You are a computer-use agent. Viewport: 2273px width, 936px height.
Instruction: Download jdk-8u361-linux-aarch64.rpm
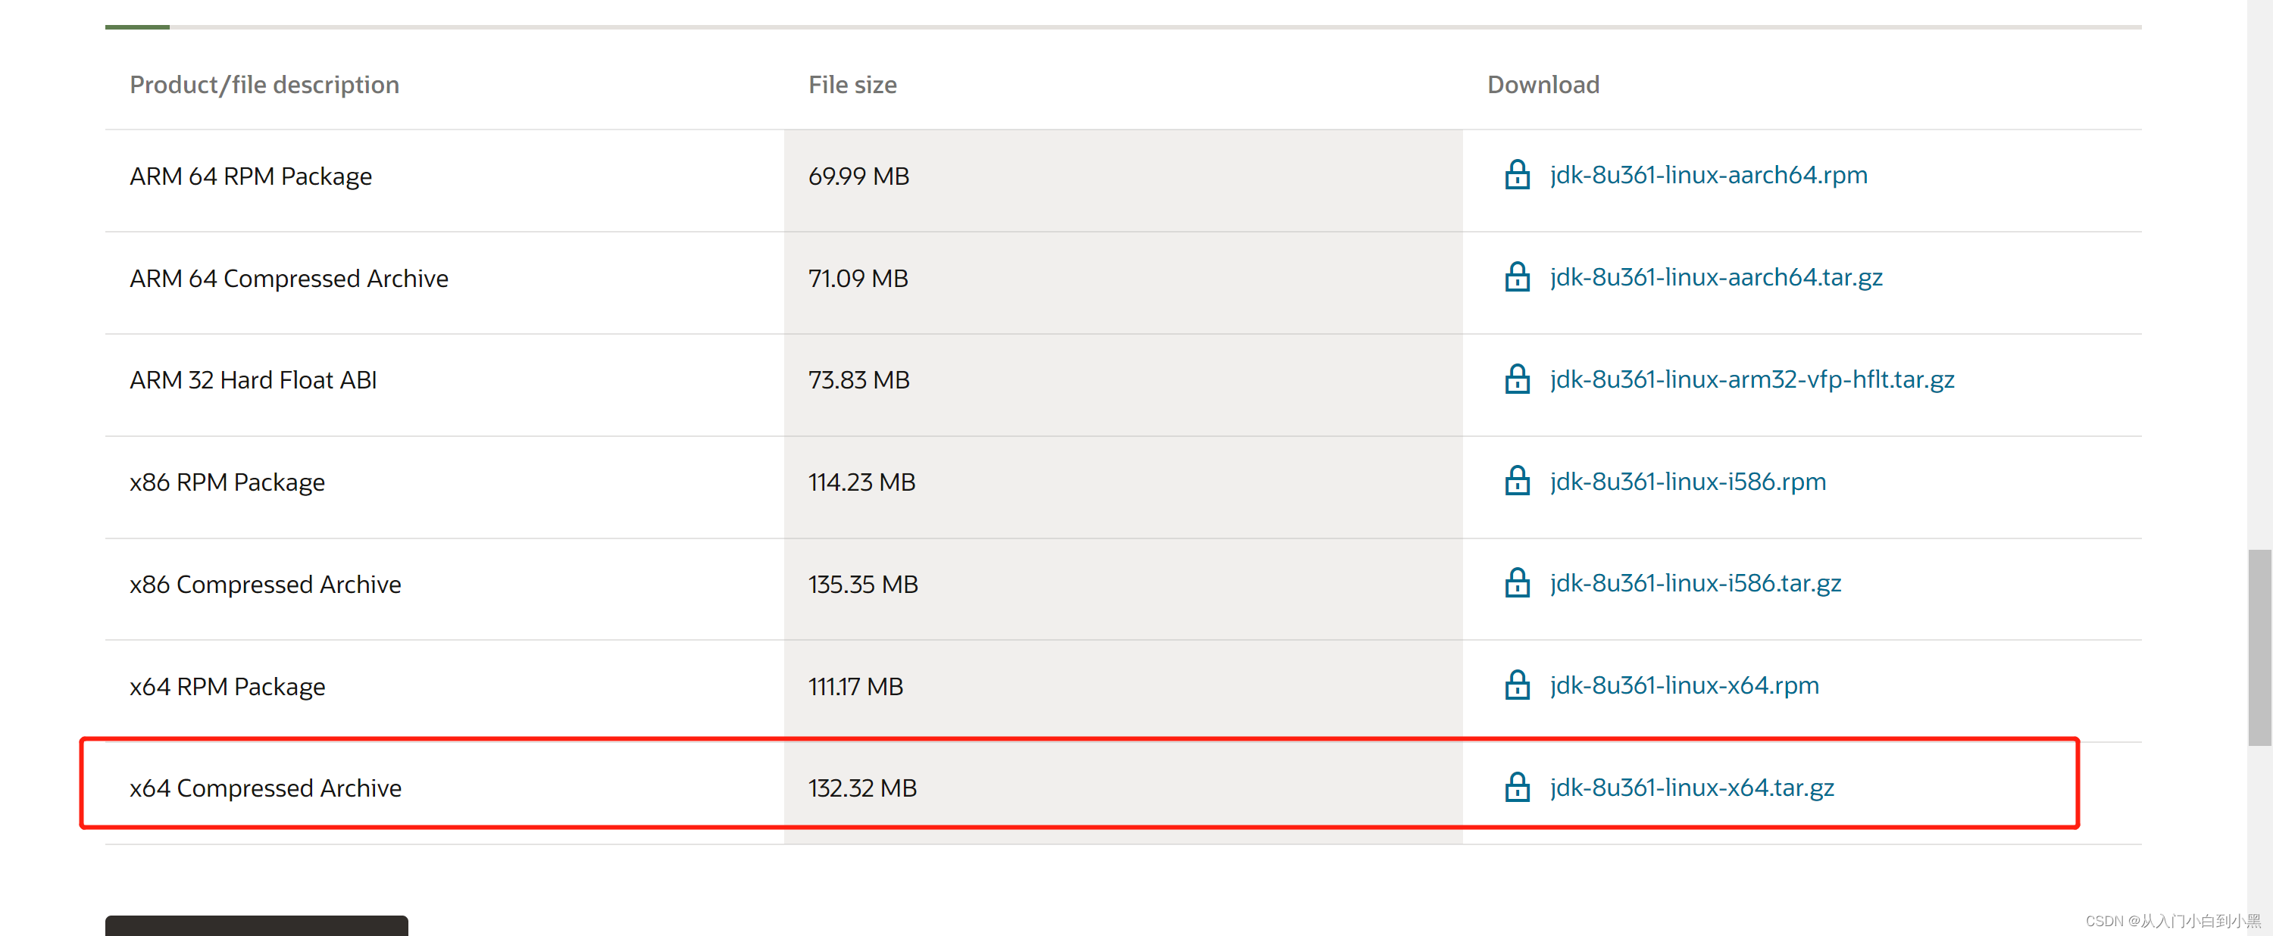tap(1709, 175)
